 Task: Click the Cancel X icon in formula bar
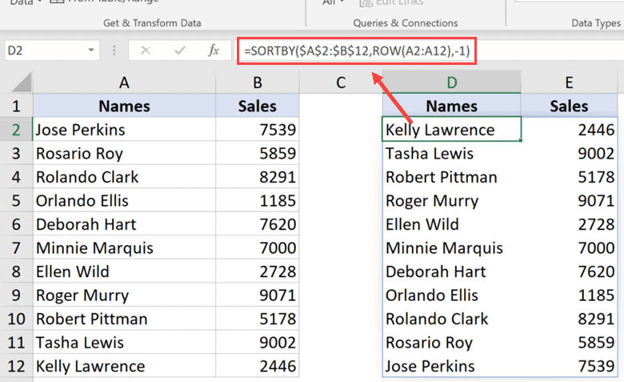coord(146,50)
